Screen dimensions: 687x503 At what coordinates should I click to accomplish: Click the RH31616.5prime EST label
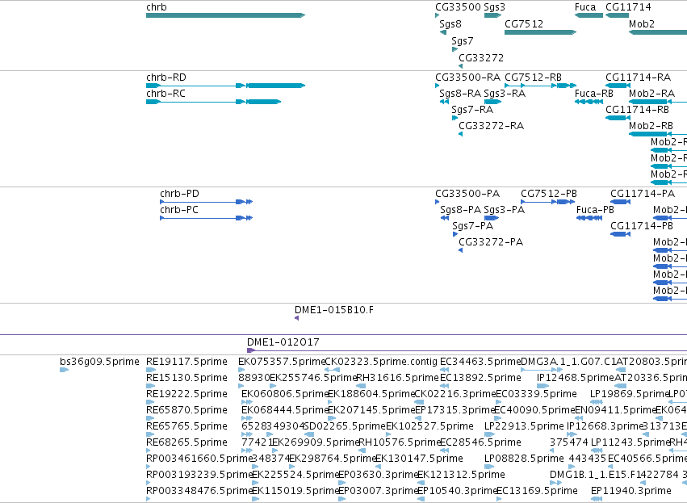(x=397, y=378)
